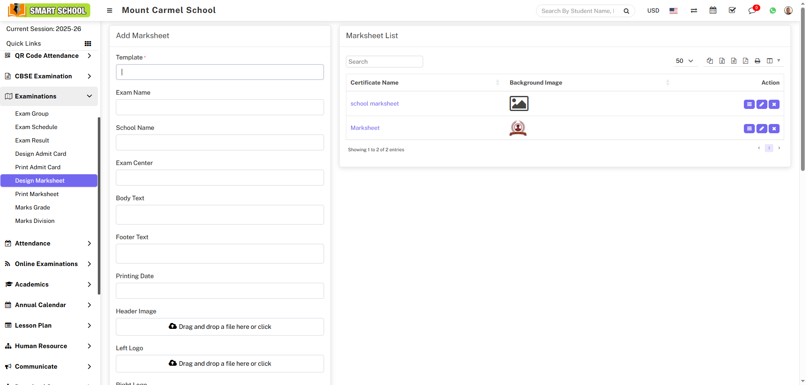
Task: Select Marks Grade from the sidebar
Action: [x=32, y=207]
